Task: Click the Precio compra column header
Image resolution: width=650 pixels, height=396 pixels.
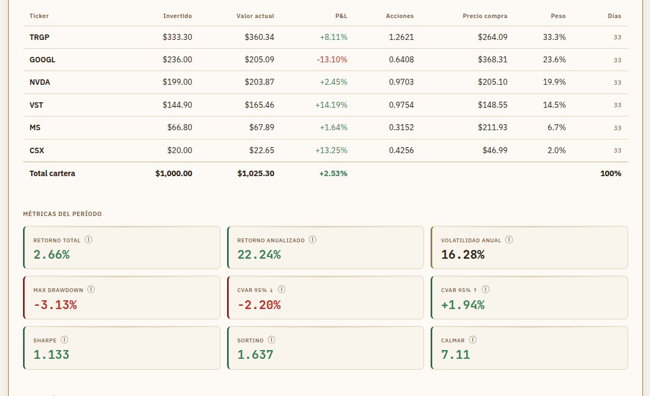Action: 485,16
